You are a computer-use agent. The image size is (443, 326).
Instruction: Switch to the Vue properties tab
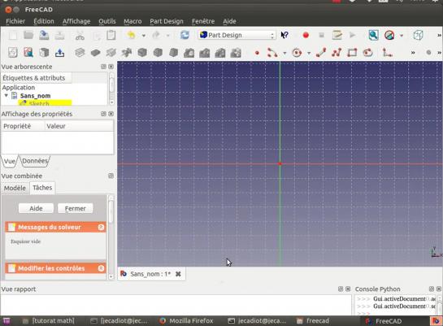pos(10,161)
